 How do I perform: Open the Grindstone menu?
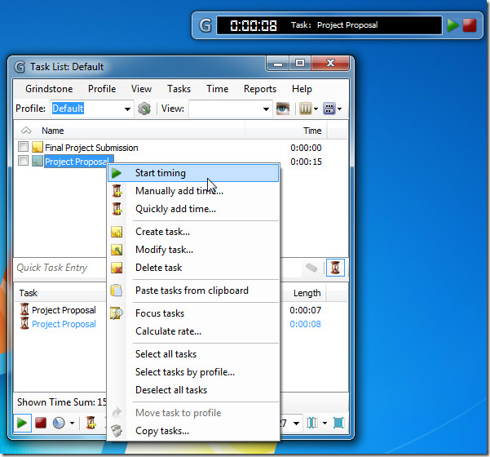(x=49, y=89)
